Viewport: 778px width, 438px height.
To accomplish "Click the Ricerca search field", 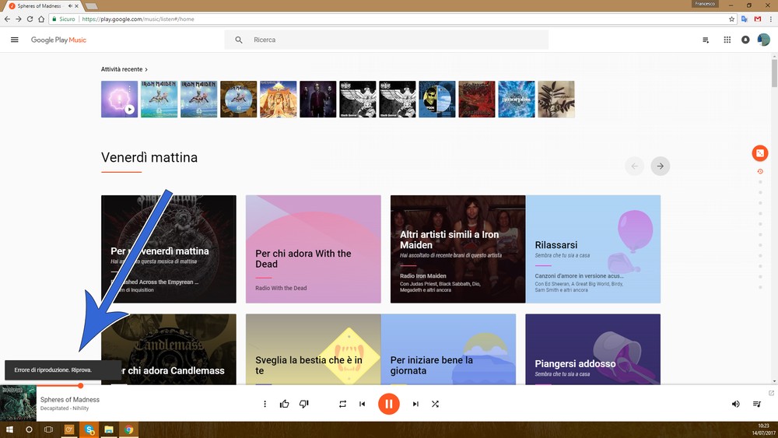I will pos(386,40).
